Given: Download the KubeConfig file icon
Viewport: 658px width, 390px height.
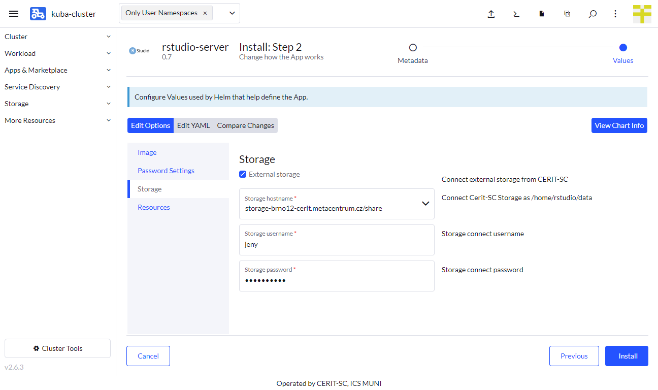Looking at the screenshot, I should (542, 14).
